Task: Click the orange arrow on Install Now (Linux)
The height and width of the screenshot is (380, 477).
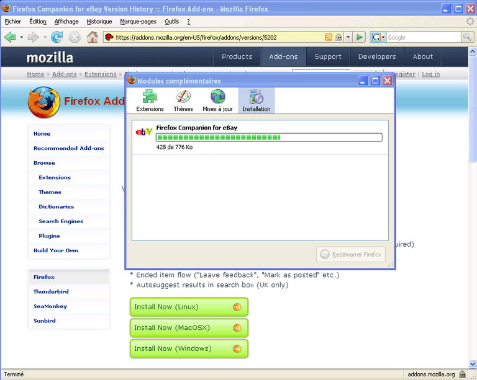Action: click(237, 307)
